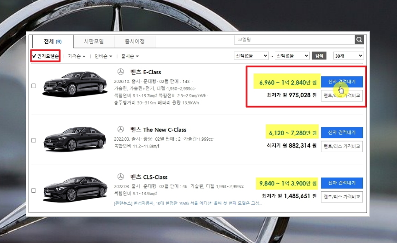Image resolution: width=397 pixels, height=243 pixels.
Task: Open the first 선택없음 minimum dropdown
Action: pyautogui.click(x=251, y=56)
